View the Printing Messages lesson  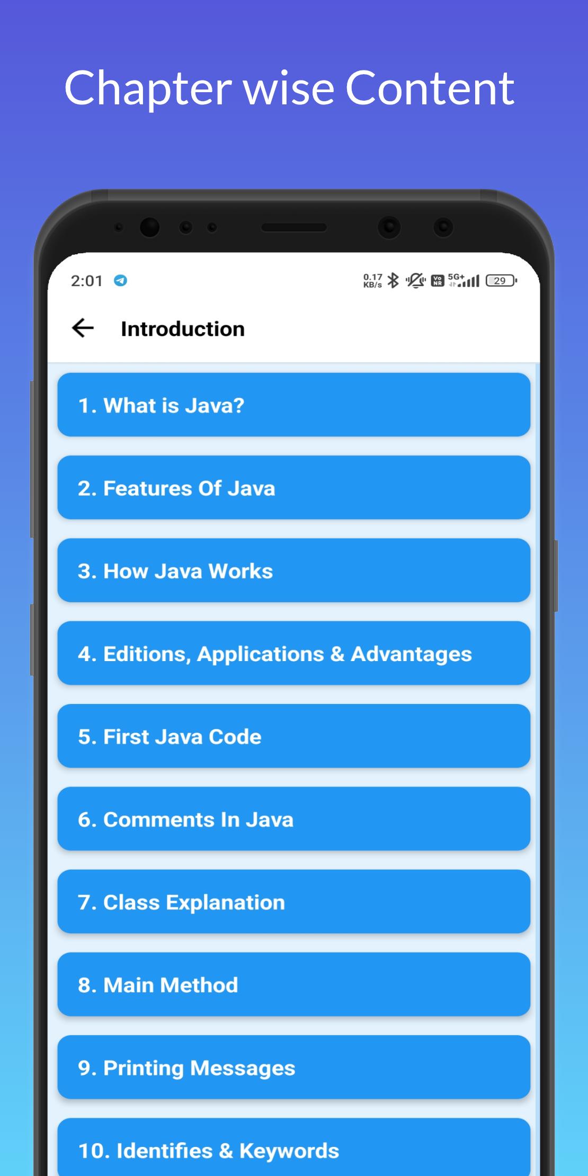(x=293, y=1067)
